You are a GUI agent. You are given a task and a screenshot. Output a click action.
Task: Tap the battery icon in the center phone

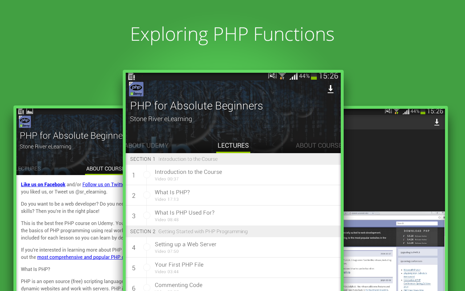tap(314, 76)
